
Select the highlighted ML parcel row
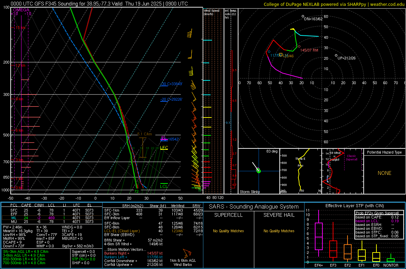(x=51, y=218)
